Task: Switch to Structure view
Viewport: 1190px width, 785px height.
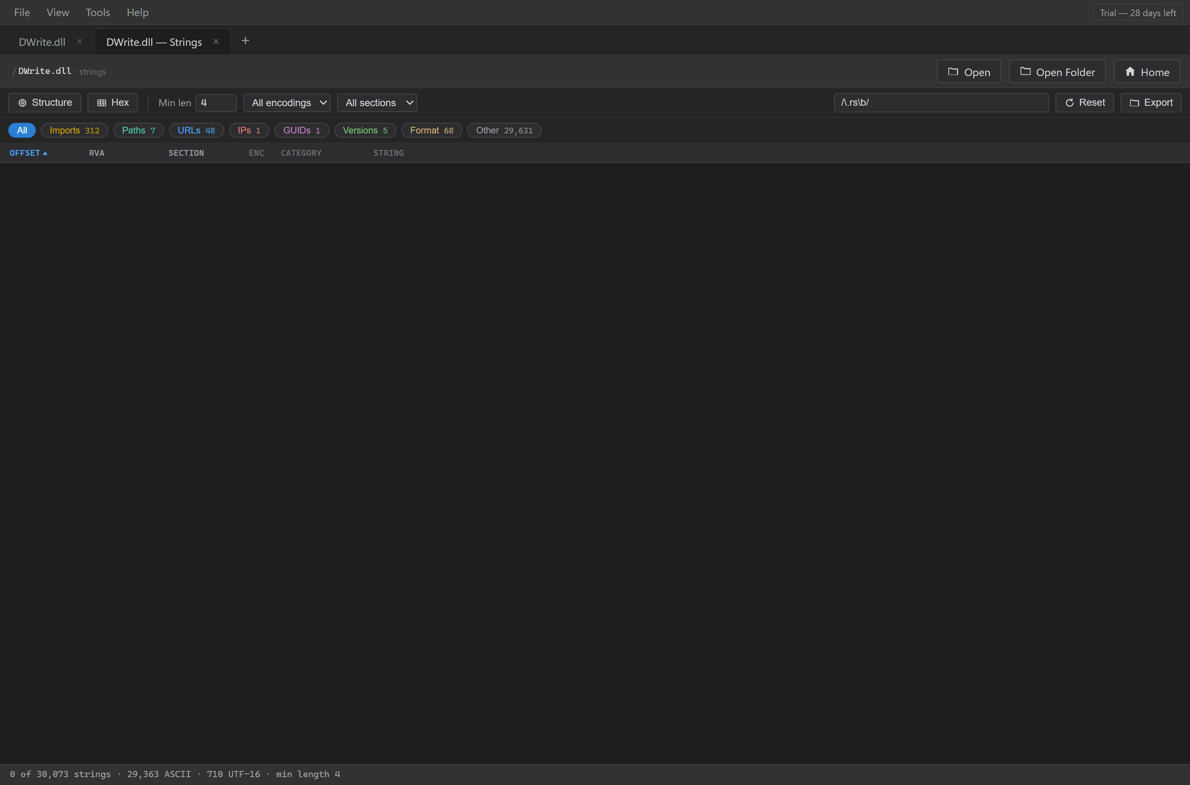Action: 45,102
